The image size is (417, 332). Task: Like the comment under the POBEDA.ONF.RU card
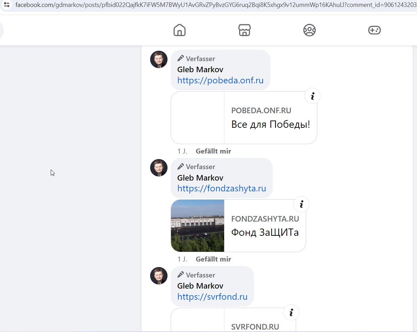[x=213, y=151]
